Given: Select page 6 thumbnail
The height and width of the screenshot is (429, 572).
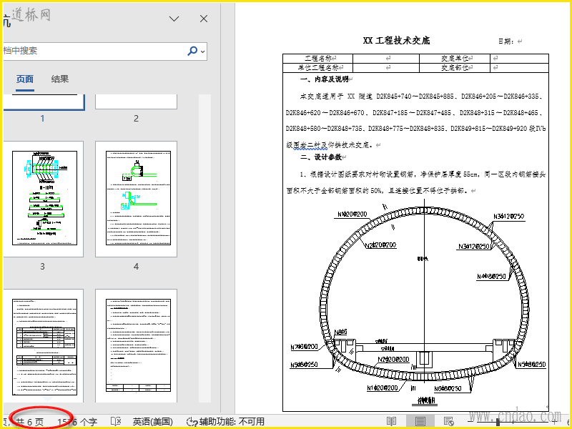Looking at the screenshot, I should coord(136,346).
